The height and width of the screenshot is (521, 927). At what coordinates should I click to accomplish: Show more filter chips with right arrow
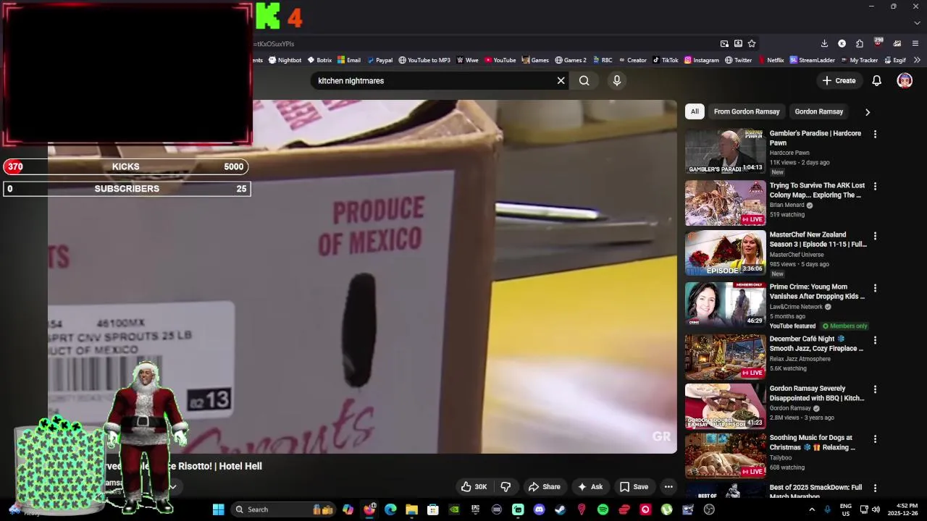(x=867, y=111)
